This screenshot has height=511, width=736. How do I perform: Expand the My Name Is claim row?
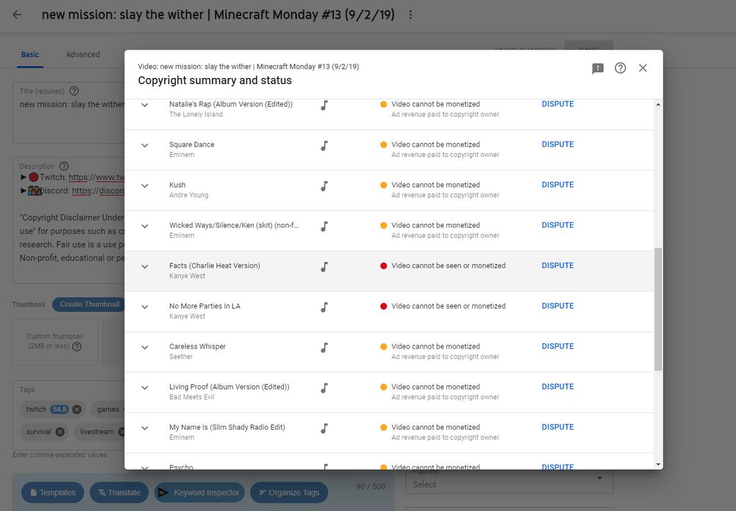click(x=145, y=429)
